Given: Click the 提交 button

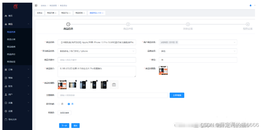Looking at the screenshot, I should tap(76, 125).
